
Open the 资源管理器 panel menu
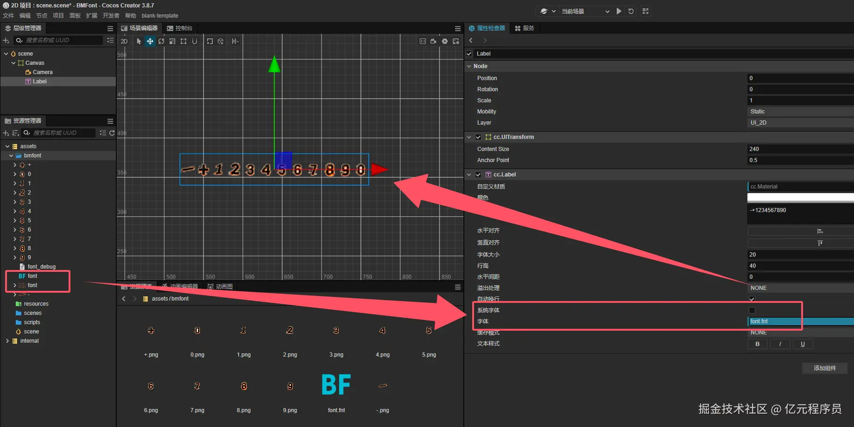click(x=110, y=121)
